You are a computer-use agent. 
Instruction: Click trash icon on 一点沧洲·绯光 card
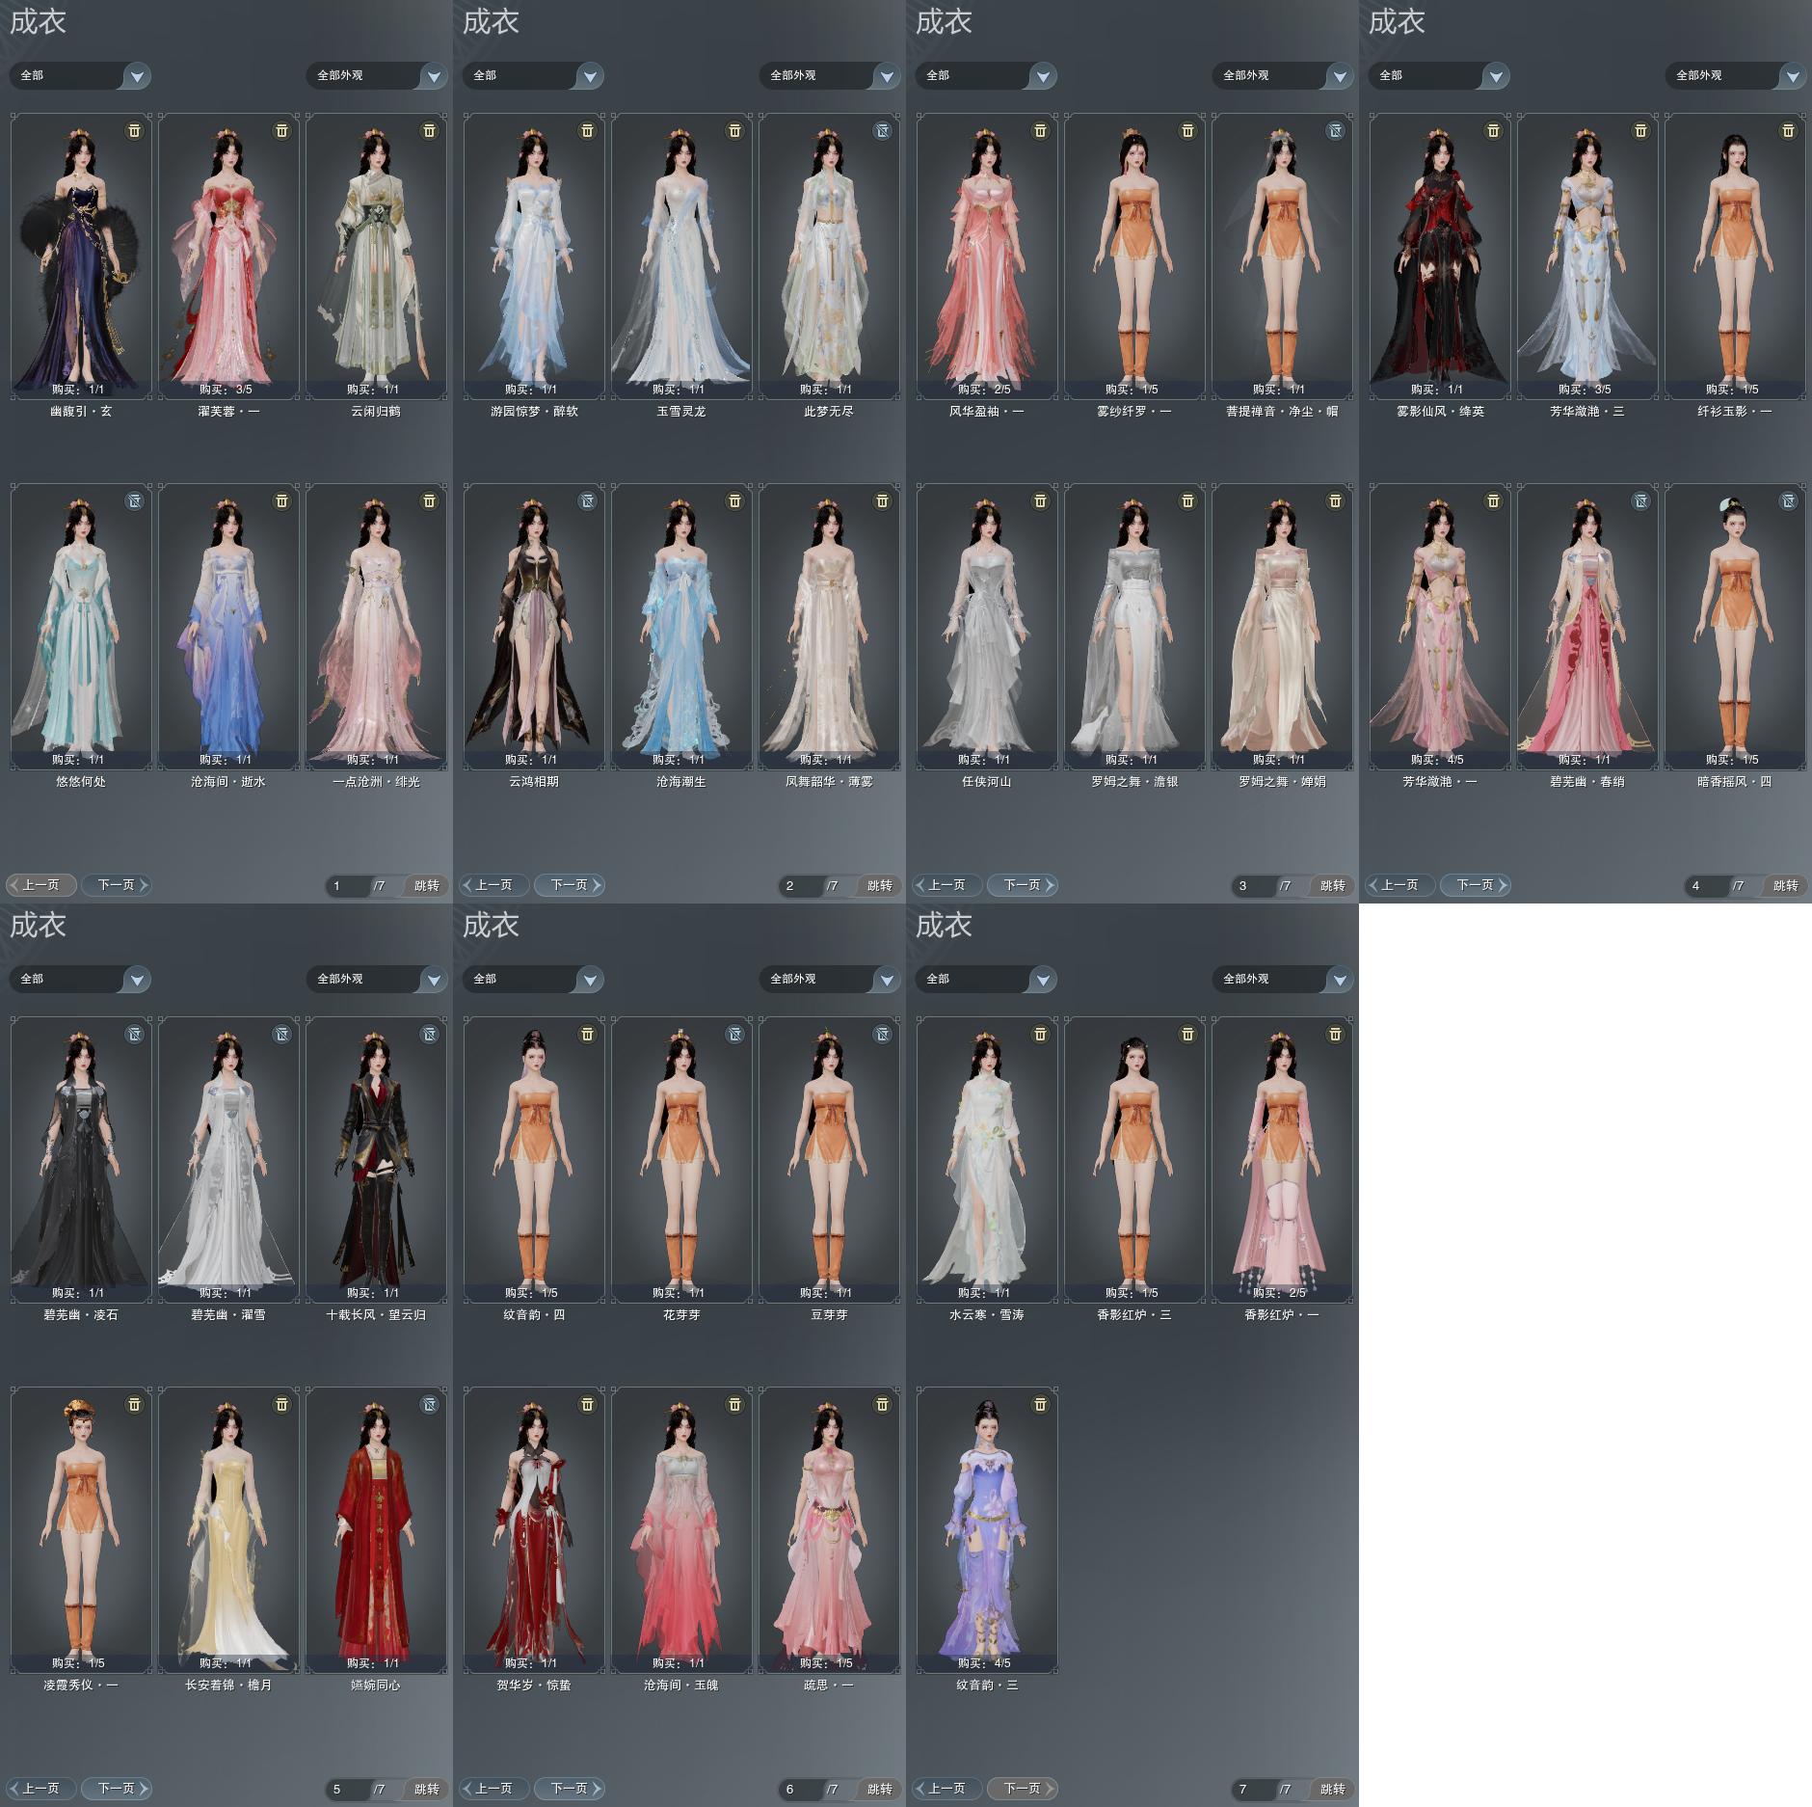tap(429, 500)
